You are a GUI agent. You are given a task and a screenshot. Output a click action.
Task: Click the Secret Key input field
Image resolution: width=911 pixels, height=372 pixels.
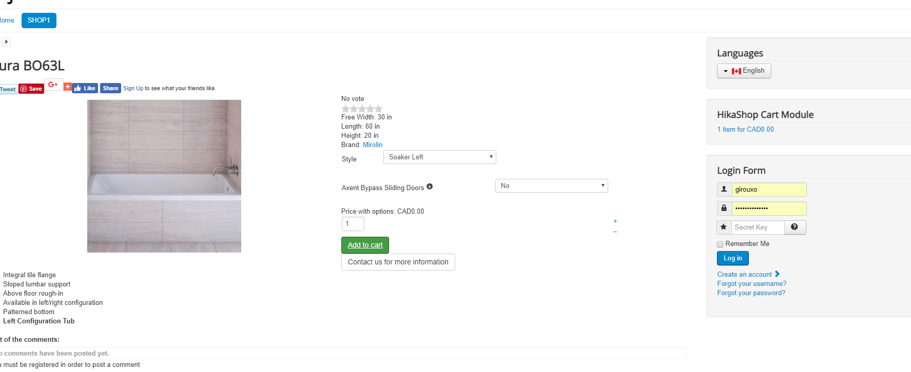[758, 227]
